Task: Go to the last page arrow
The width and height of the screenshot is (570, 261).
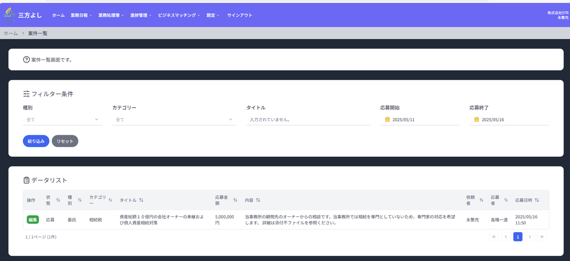Action: 541,236
